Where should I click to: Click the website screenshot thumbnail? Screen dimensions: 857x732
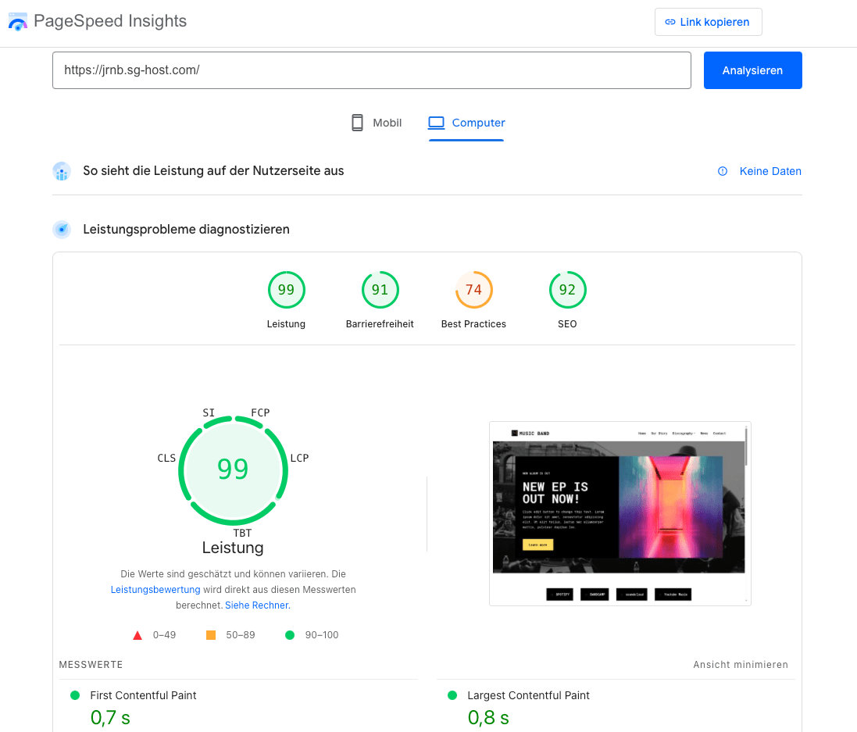[x=620, y=513]
